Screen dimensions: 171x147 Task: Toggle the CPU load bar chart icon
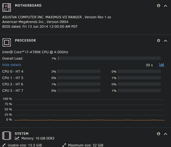tap(162, 65)
